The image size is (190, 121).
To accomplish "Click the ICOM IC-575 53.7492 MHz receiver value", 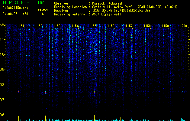I will coord(121,11).
